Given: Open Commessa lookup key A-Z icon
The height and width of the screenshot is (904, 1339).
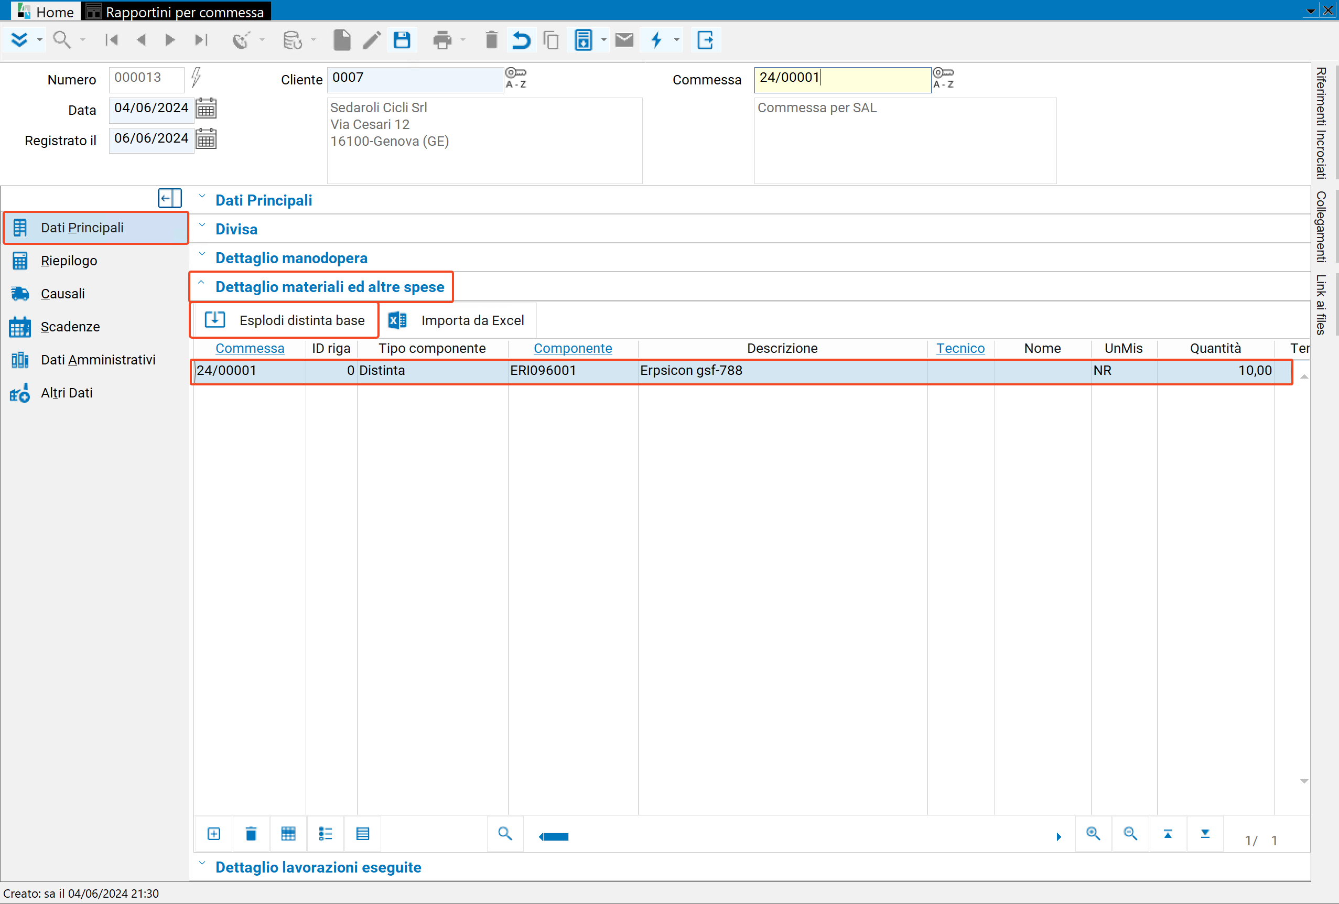Looking at the screenshot, I should point(943,78).
